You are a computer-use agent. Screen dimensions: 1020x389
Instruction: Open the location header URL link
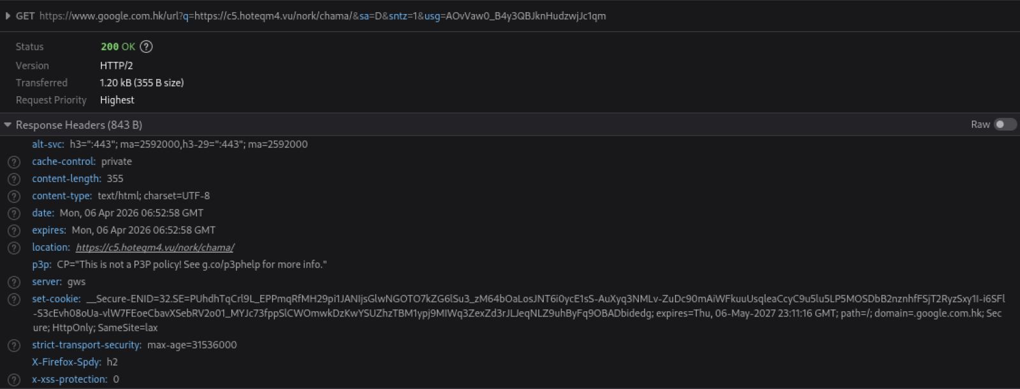pos(155,248)
